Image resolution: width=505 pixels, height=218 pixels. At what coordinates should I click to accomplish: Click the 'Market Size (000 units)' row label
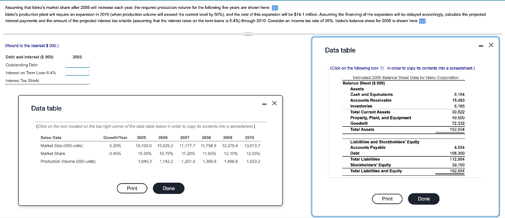click(x=62, y=145)
